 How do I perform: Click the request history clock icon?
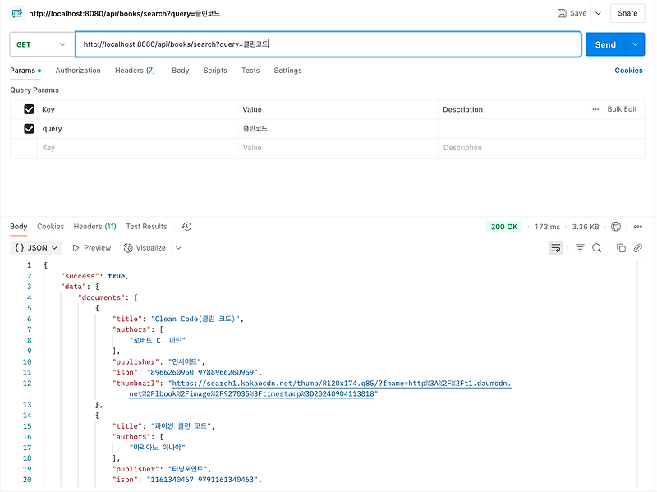[186, 226]
